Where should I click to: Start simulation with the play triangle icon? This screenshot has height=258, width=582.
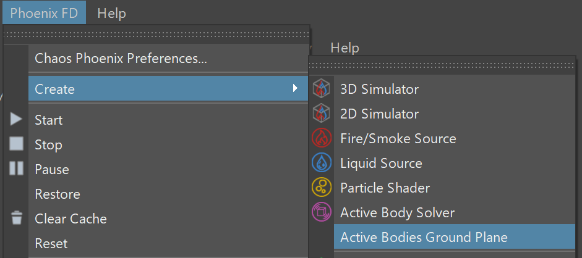coord(16,119)
